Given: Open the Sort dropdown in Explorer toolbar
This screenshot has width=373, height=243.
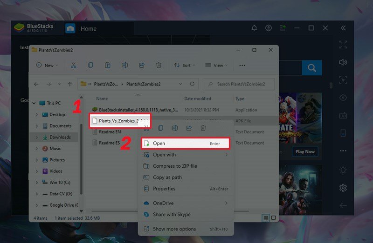Looking at the screenshot, I should pyautogui.click(x=184, y=66).
